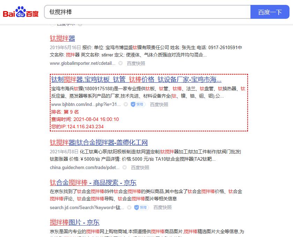Open 百度快照 for bjhbtn.com result
293x237 pixels.
coord(159,105)
